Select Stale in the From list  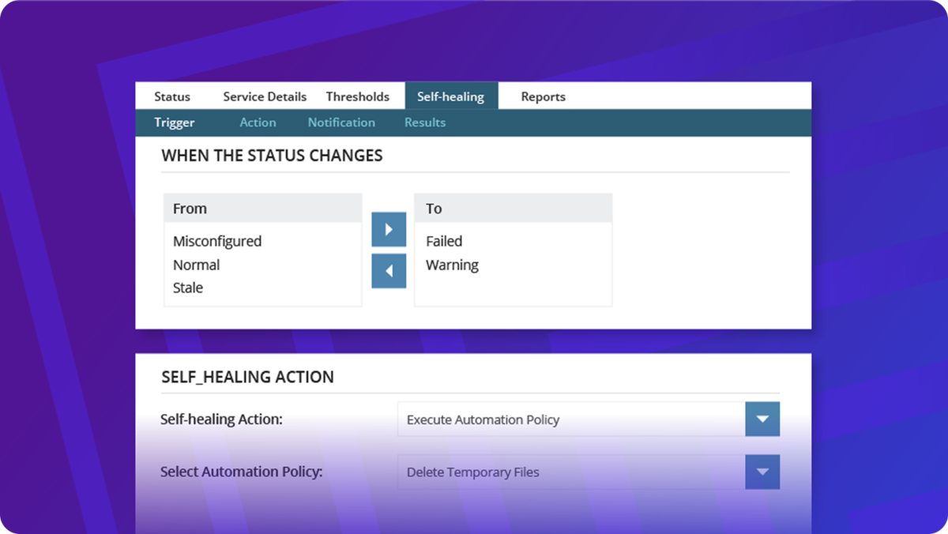point(188,288)
